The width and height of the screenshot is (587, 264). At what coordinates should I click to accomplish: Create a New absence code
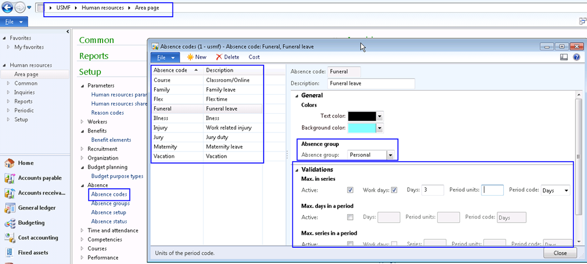tap(197, 57)
